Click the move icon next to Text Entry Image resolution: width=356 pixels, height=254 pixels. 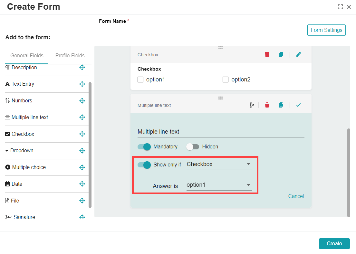pos(82,84)
